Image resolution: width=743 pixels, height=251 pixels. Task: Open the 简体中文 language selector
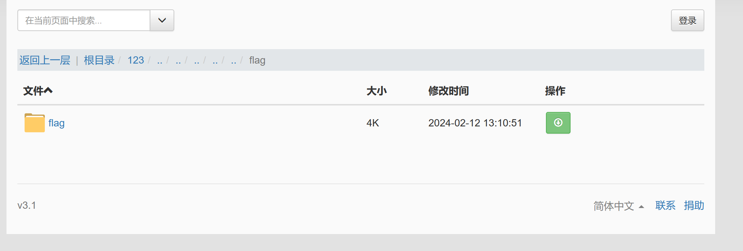point(619,206)
